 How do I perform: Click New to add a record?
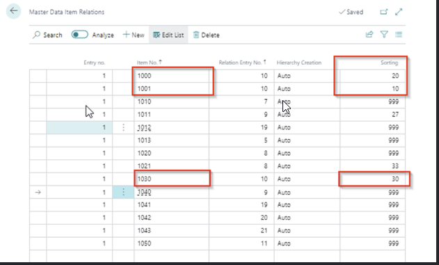134,35
